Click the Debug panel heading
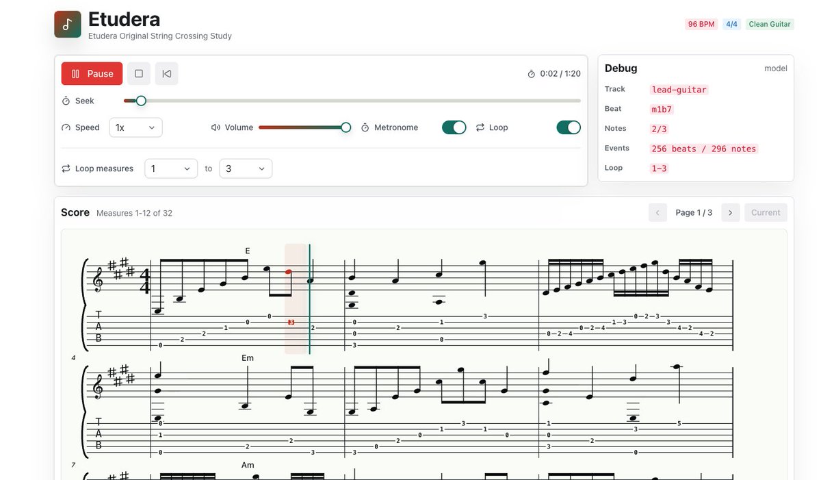 click(x=621, y=68)
